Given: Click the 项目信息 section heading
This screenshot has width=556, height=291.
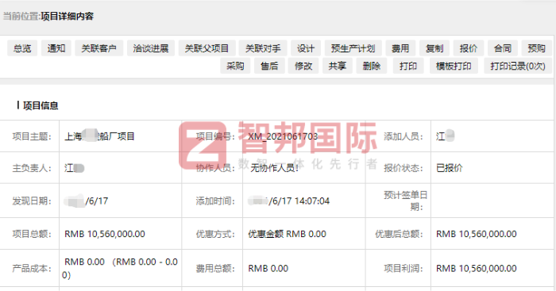Looking at the screenshot, I should 41,105.
